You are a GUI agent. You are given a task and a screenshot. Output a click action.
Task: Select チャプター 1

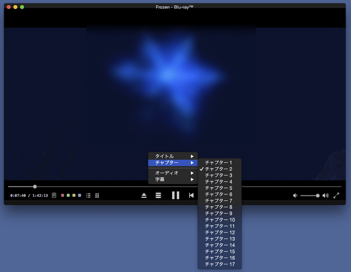[220, 162]
